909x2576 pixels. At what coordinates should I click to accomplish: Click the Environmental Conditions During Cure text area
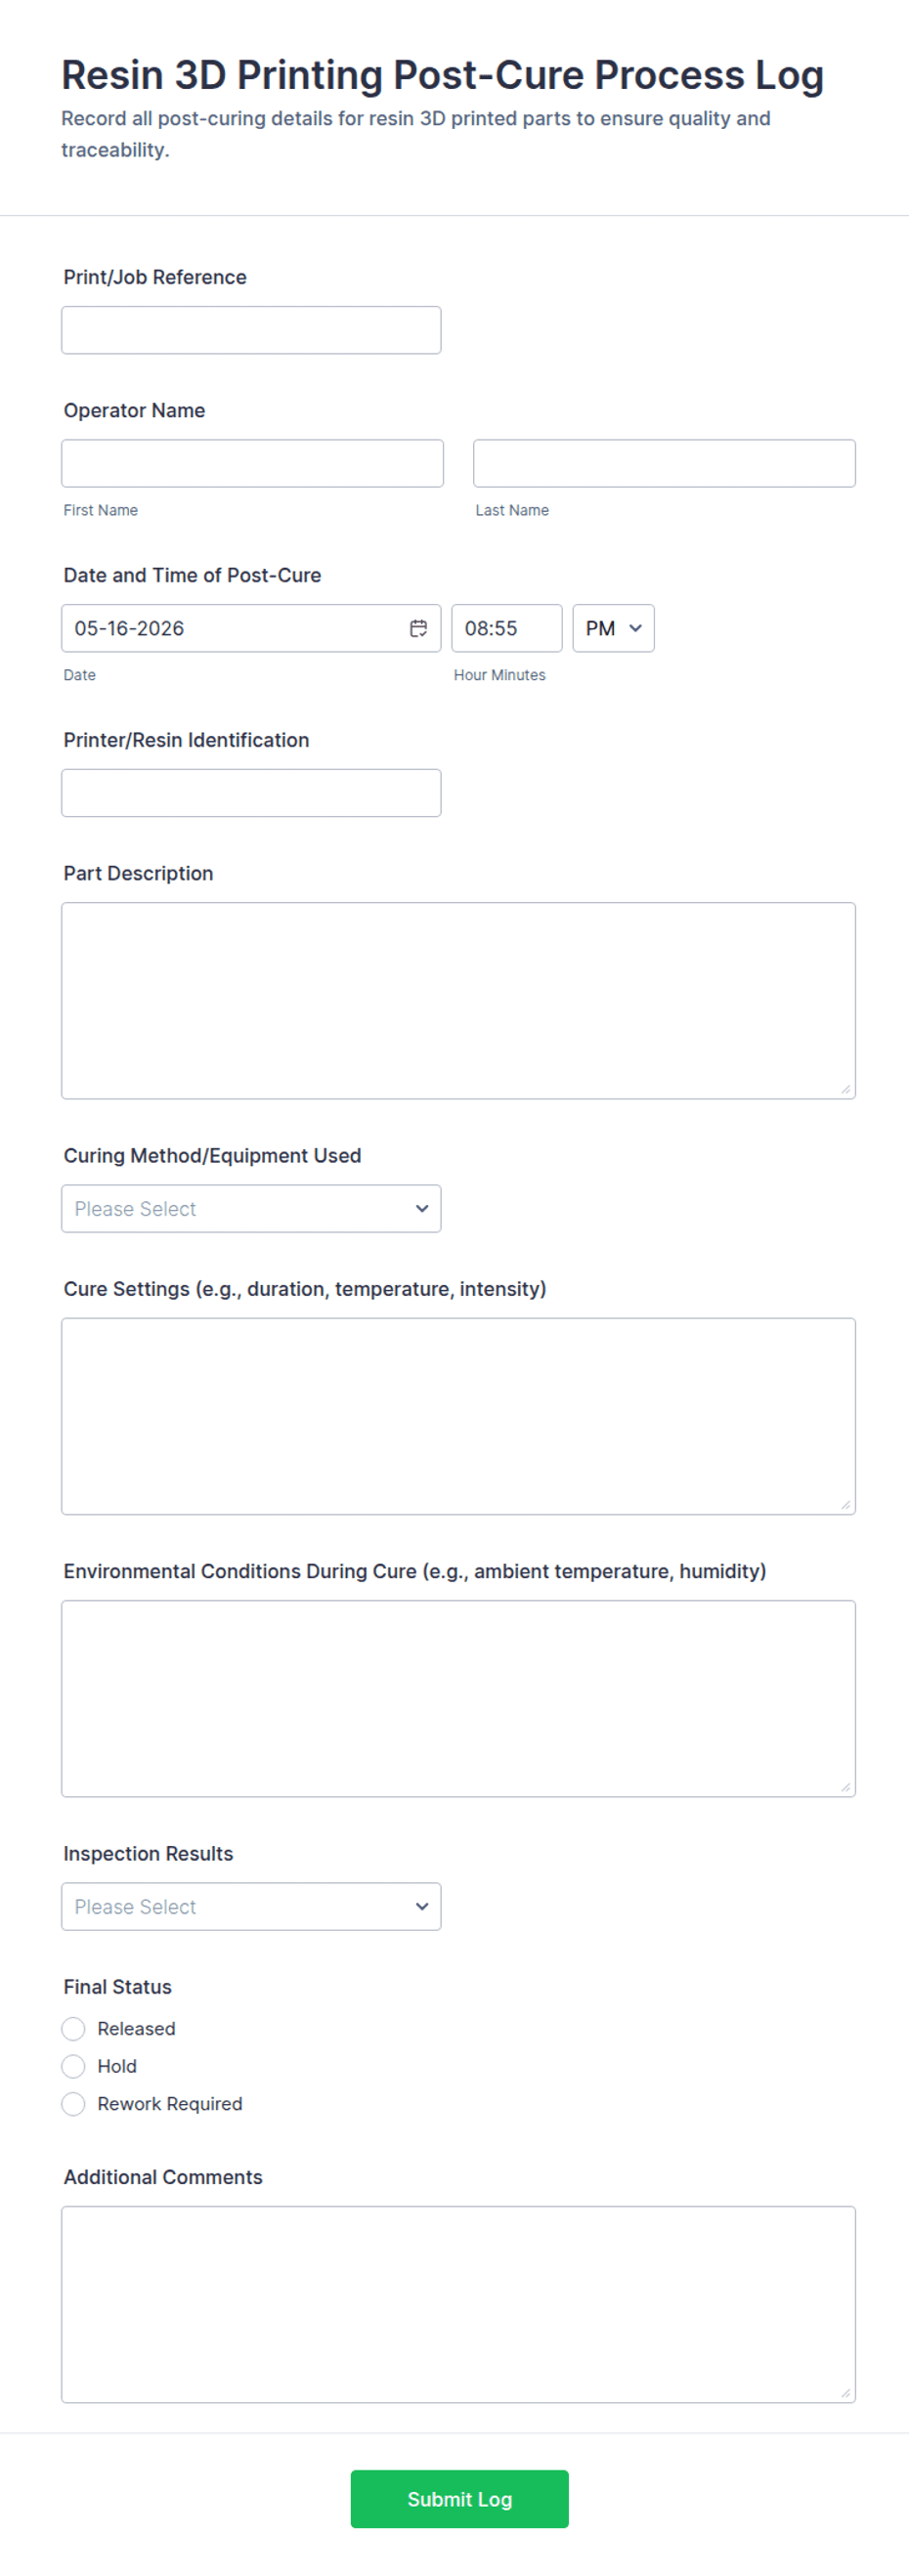coord(458,1698)
